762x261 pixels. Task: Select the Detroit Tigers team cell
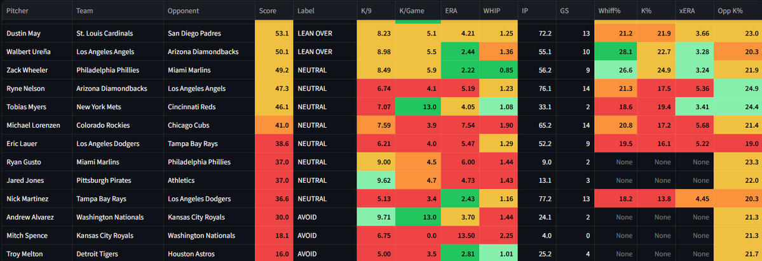pos(118,254)
